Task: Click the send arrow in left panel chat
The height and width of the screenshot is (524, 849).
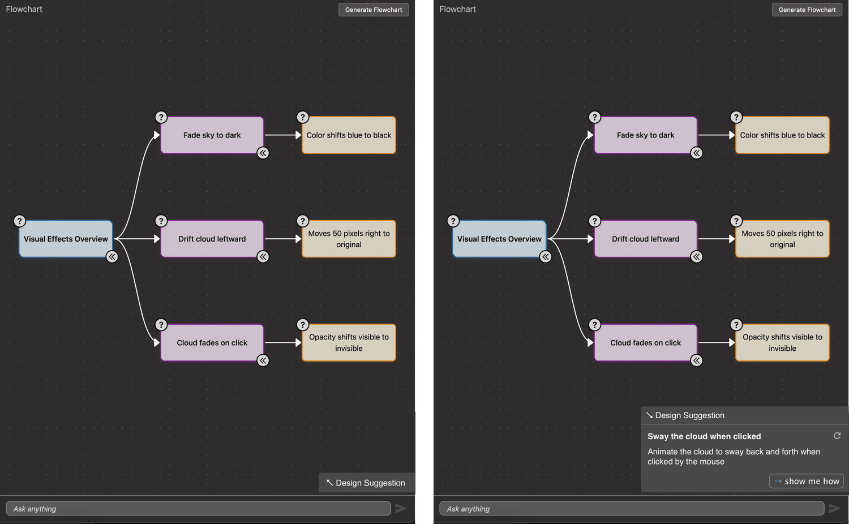Action: (401, 508)
